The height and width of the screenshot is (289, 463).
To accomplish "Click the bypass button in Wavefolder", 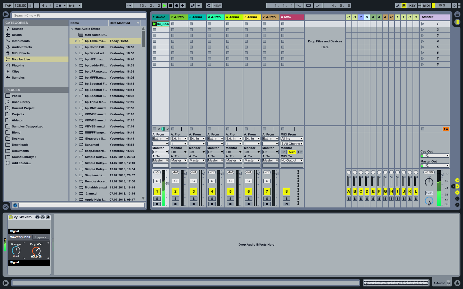I will click(x=41, y=237).
